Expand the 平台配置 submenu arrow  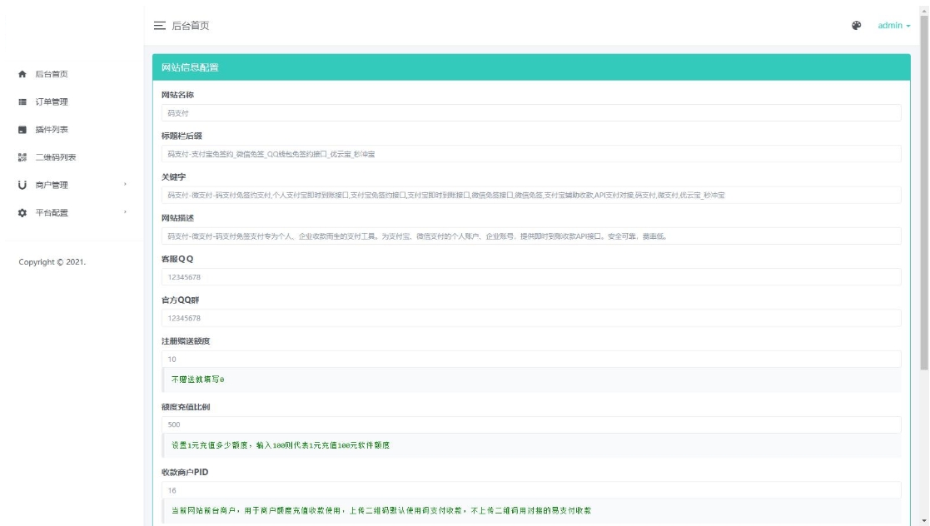125,213
